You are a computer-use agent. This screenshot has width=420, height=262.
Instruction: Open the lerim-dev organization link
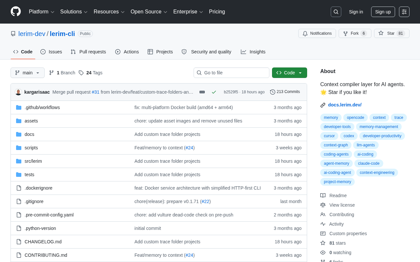32,34
